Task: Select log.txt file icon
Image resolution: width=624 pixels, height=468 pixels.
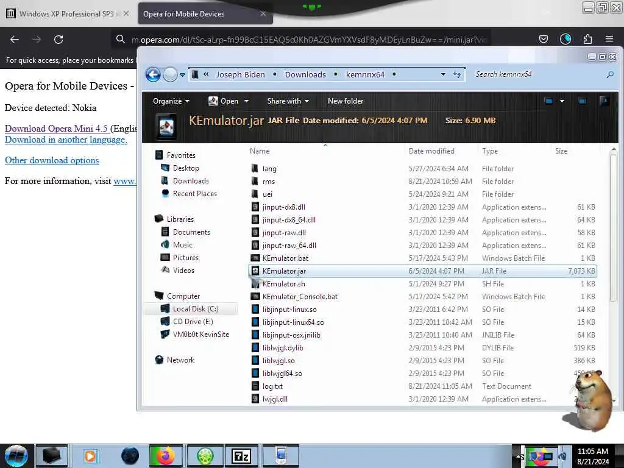Action: [x=255, y=386]
